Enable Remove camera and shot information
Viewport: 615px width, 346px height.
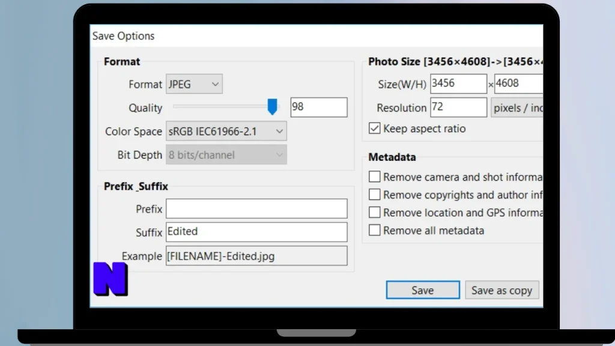click(x=375, y=177)
